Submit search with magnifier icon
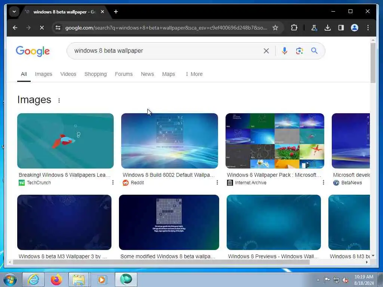 point(314,50)
